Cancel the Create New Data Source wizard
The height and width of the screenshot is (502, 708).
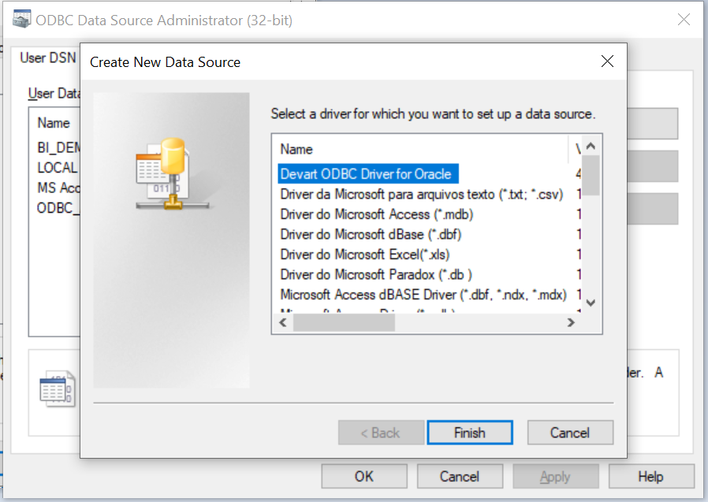(x=570, y=433)
